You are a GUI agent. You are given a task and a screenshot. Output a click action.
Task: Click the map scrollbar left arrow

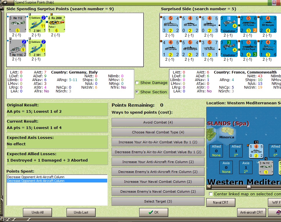[x=209, y=187]
